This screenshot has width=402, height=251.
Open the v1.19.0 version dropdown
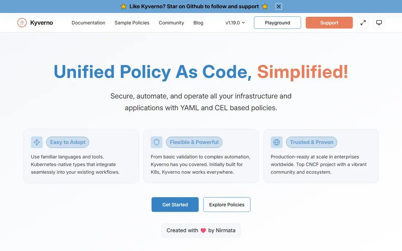click(x=235, y=23)
